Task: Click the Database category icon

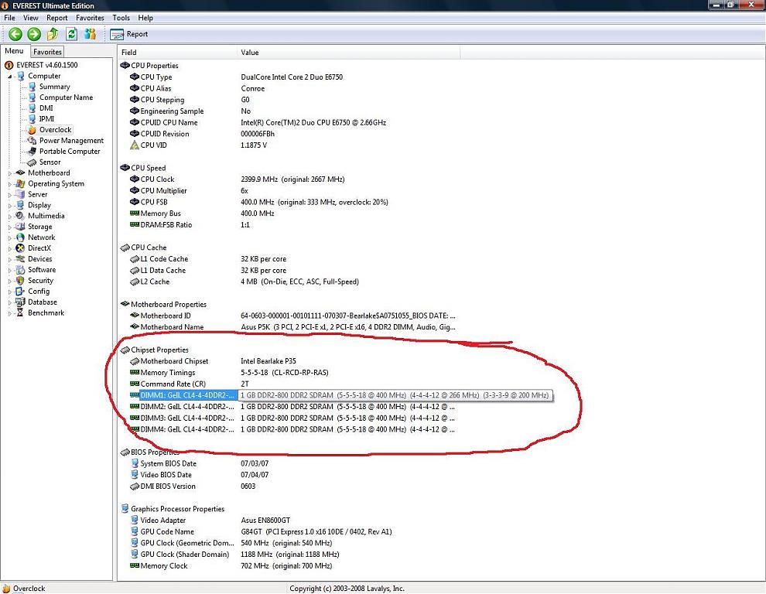Action: click(20, 302)
